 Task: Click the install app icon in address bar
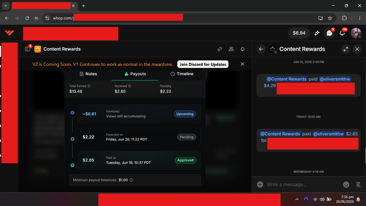pos(321,18)
